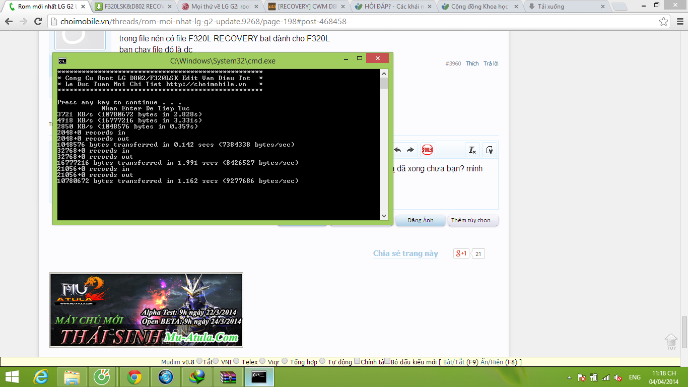Screen dimensions: 688x387
Task: Toggle the Bỏ dấu kiểu mới checkbox
Action: [x=387, y=361]
